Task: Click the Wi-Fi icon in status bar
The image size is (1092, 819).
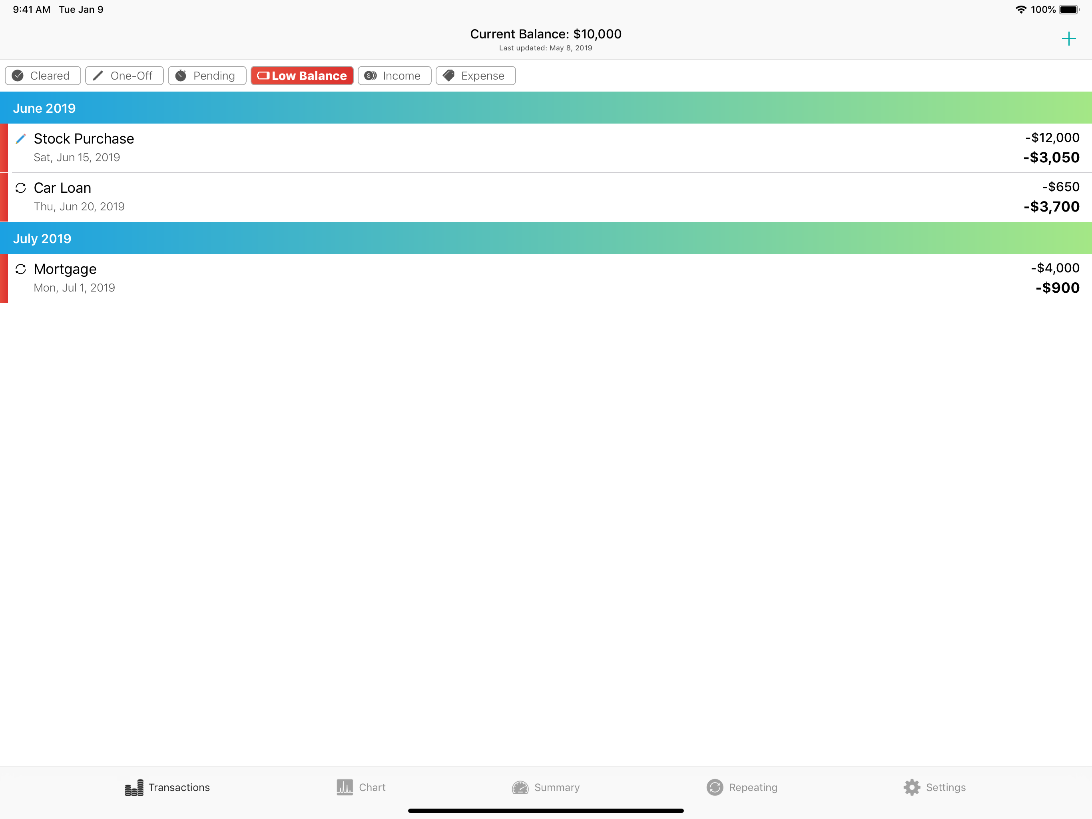Action: click(1020, 9)
